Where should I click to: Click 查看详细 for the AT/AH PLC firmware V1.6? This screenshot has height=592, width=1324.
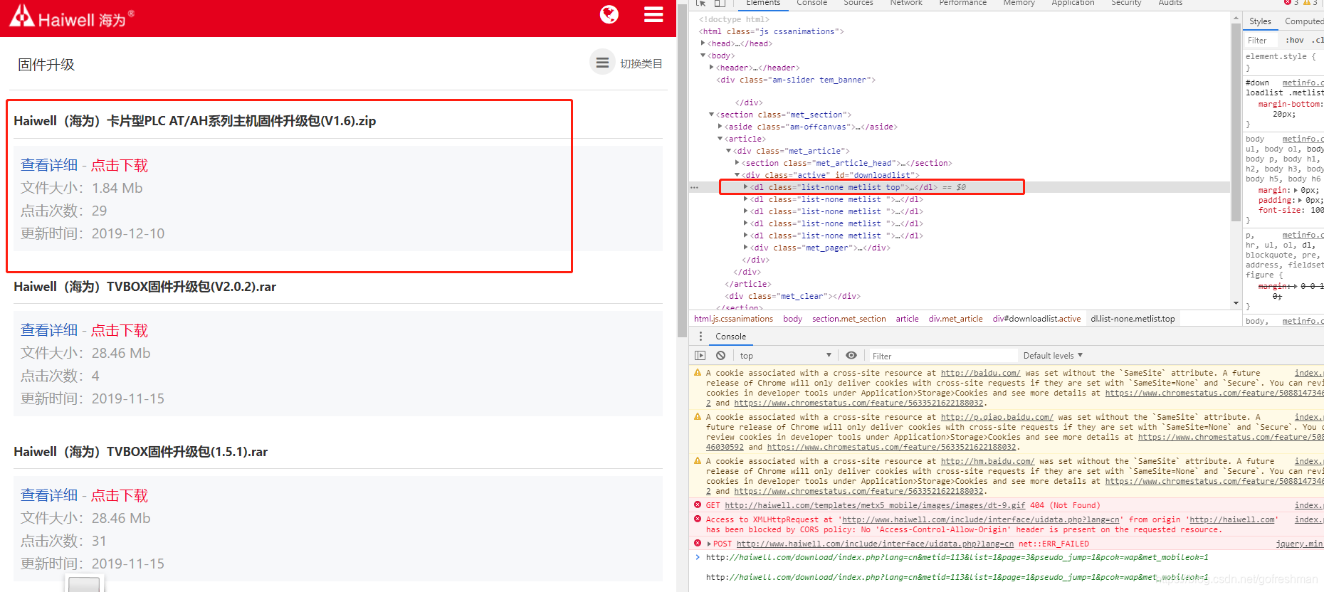(49, 165)
